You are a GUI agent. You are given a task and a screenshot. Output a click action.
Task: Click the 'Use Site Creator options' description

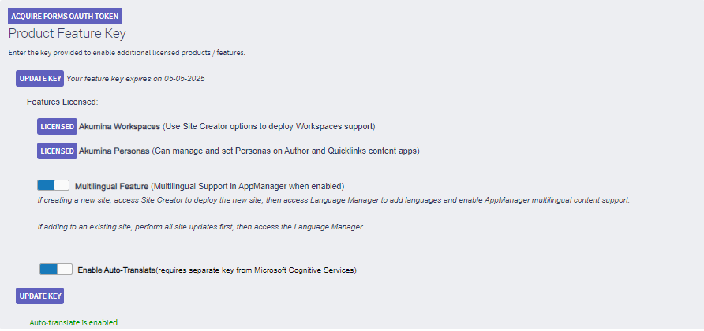pos(268,126)
